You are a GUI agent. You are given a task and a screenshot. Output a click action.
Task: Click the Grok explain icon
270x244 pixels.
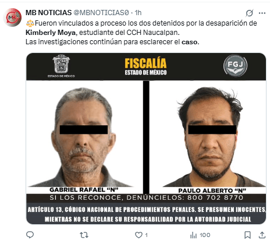249,13
